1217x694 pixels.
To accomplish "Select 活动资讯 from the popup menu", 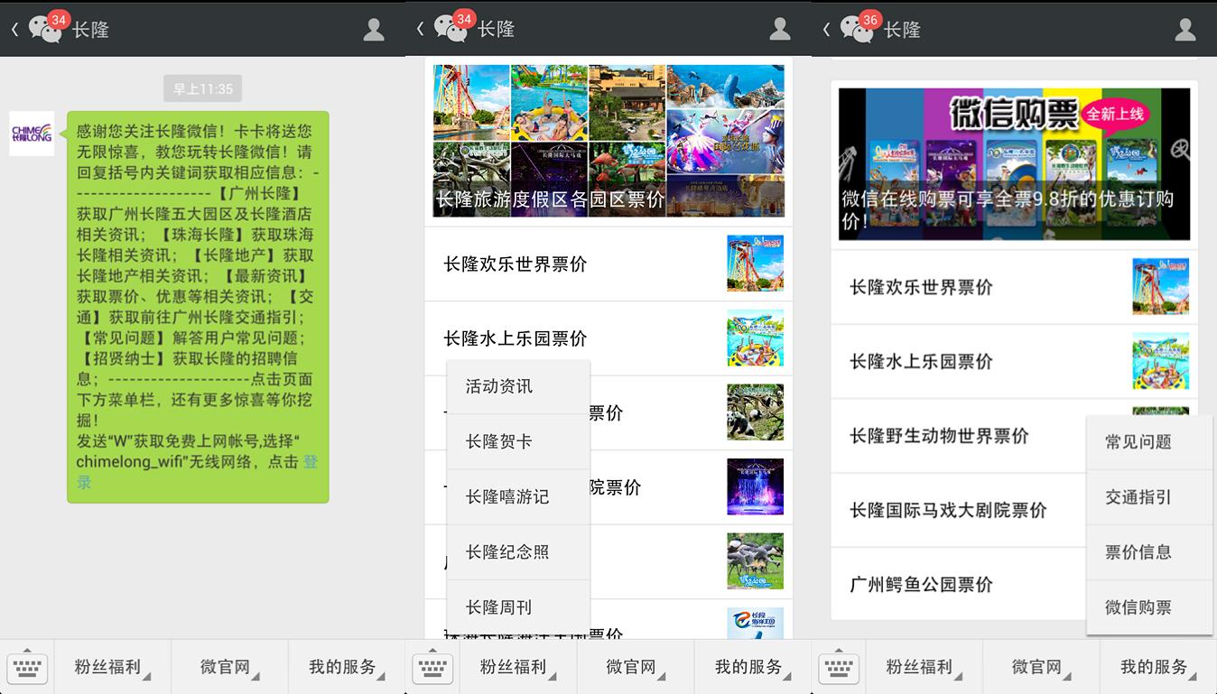I will (518, 386).
